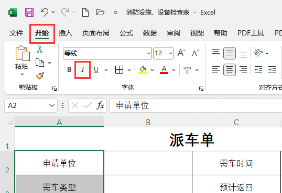282x193 pixels.
Task: Save the workbook with the floppy icon
Action: (x=29, y=13)
